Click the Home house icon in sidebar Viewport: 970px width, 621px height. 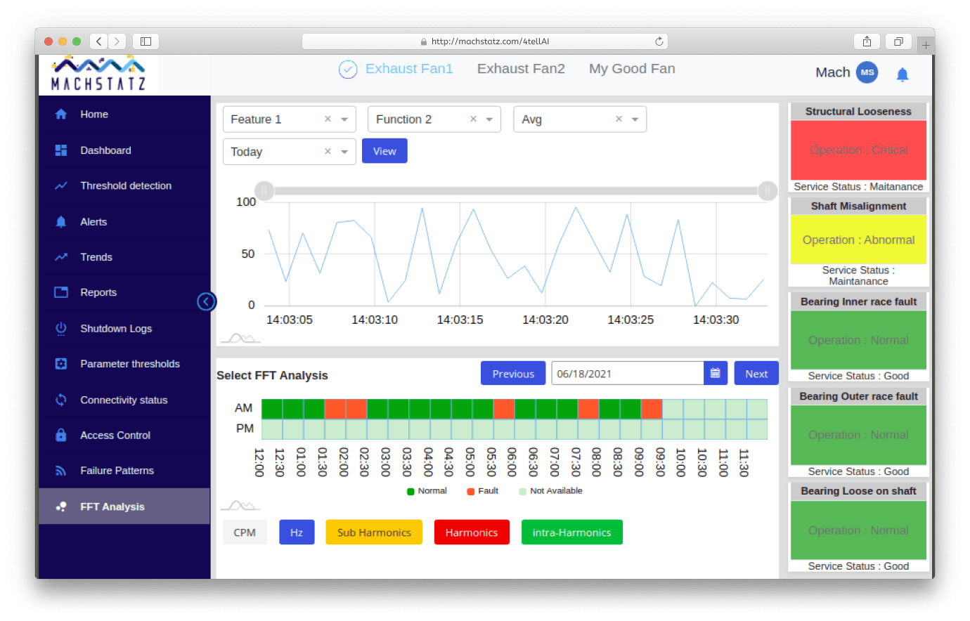(x=61, y=115)
